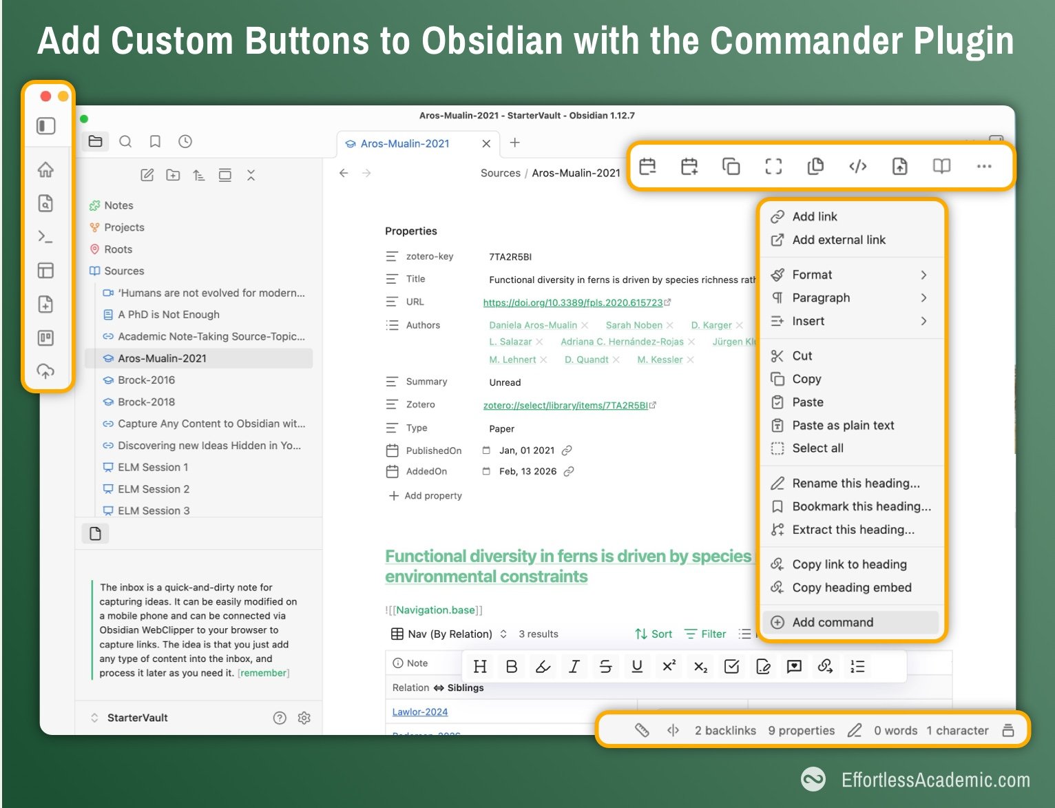Click the stacked documents toolbar icon
This screenshot has height=808, width=1055.
[815, 166]
